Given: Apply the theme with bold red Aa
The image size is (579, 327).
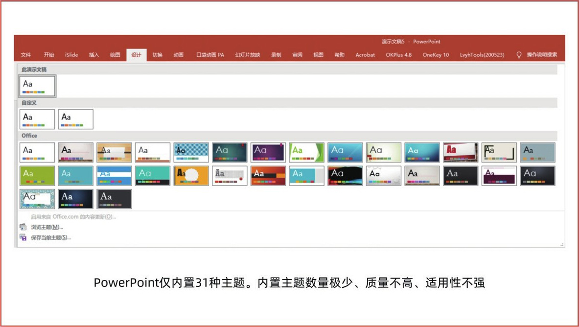Looking at the screenshot, I should tap(461, 152).
